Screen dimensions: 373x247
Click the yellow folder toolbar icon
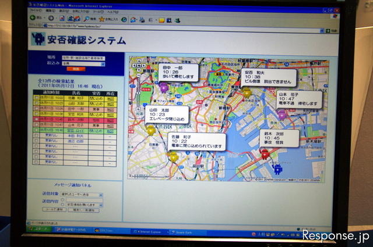pos(162,20)
